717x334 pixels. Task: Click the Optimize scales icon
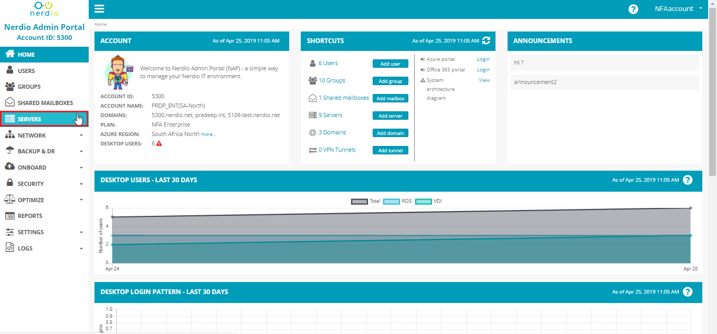pyautogui.click(x=9, y=200)
